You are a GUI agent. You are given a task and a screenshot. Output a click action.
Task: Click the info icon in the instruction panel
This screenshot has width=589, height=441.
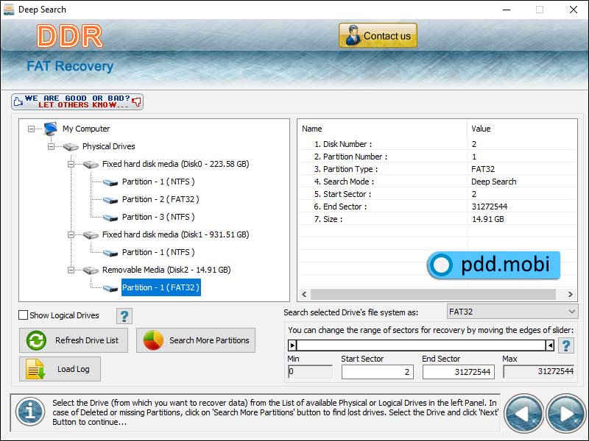(29, 412)
